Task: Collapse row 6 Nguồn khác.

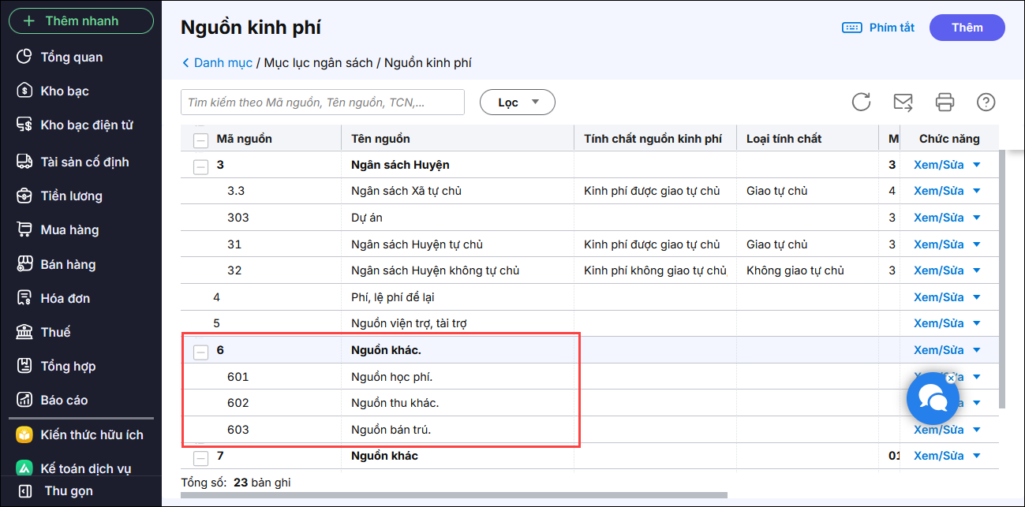Action: point(200,352)
